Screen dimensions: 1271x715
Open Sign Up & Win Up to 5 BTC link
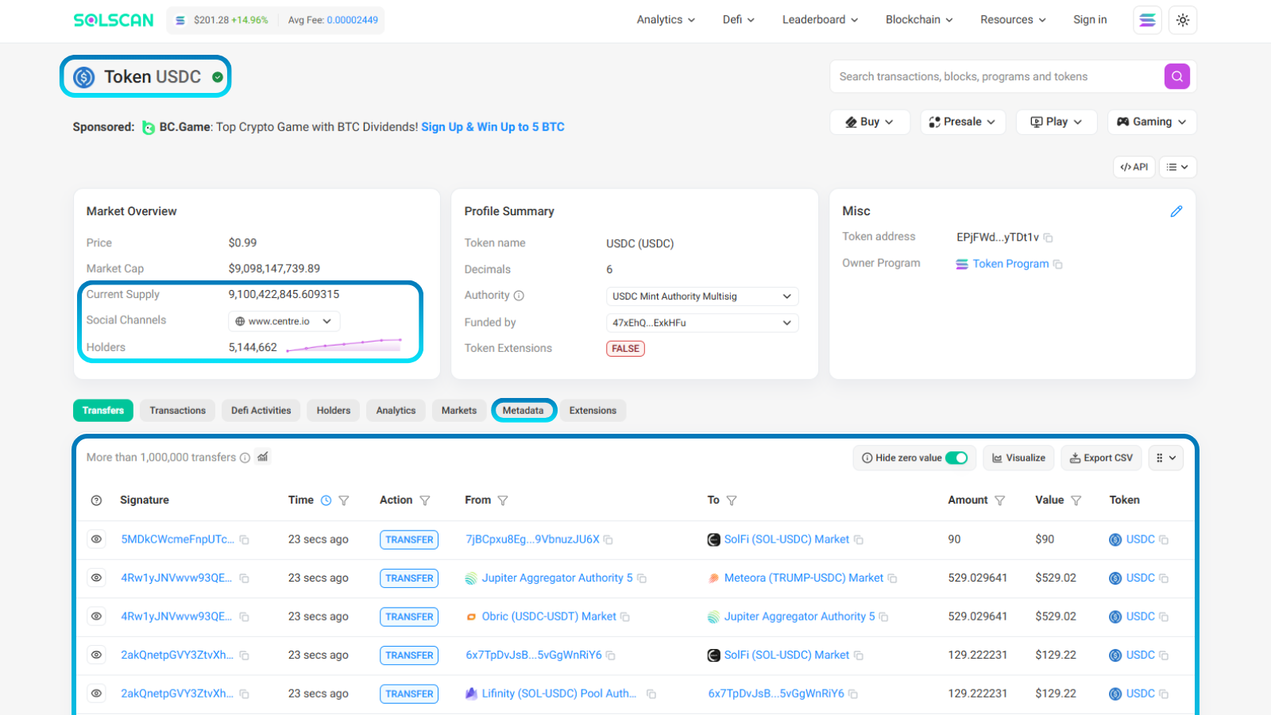493,127
